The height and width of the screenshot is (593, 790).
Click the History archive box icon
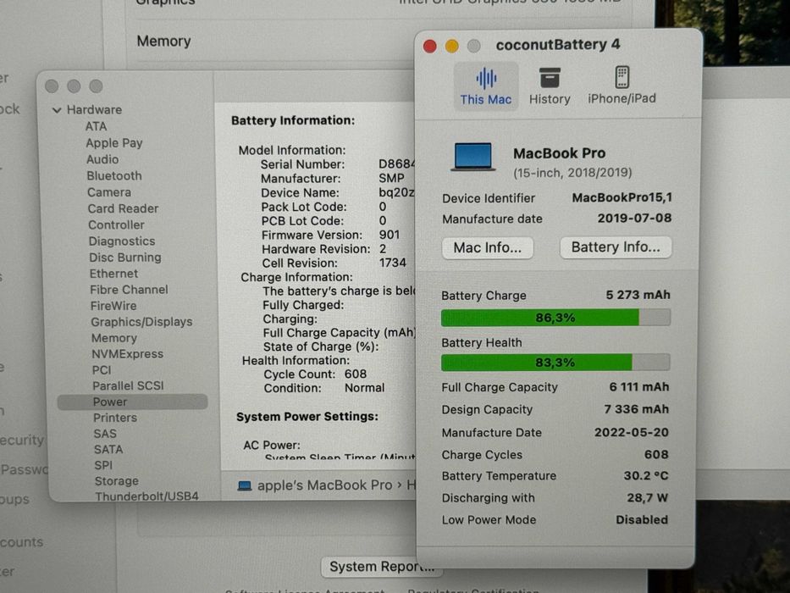tap(550, 78)
